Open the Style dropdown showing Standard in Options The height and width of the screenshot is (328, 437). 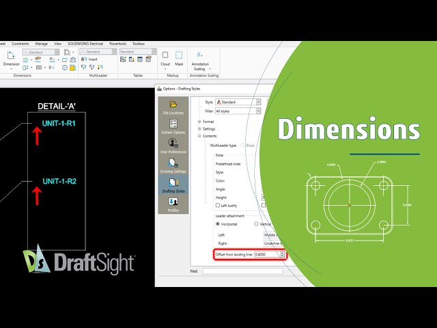point(238,102)
